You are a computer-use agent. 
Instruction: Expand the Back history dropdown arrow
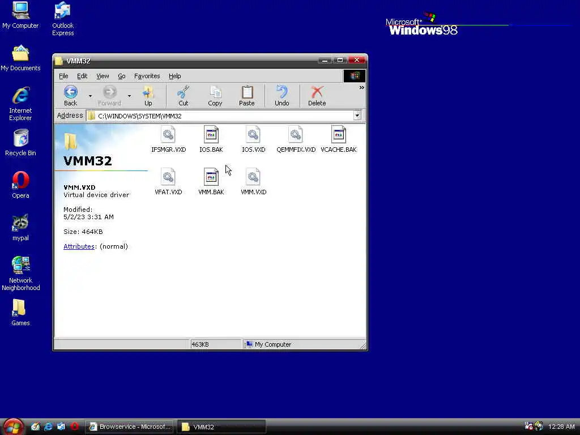(x=90, y=96)
